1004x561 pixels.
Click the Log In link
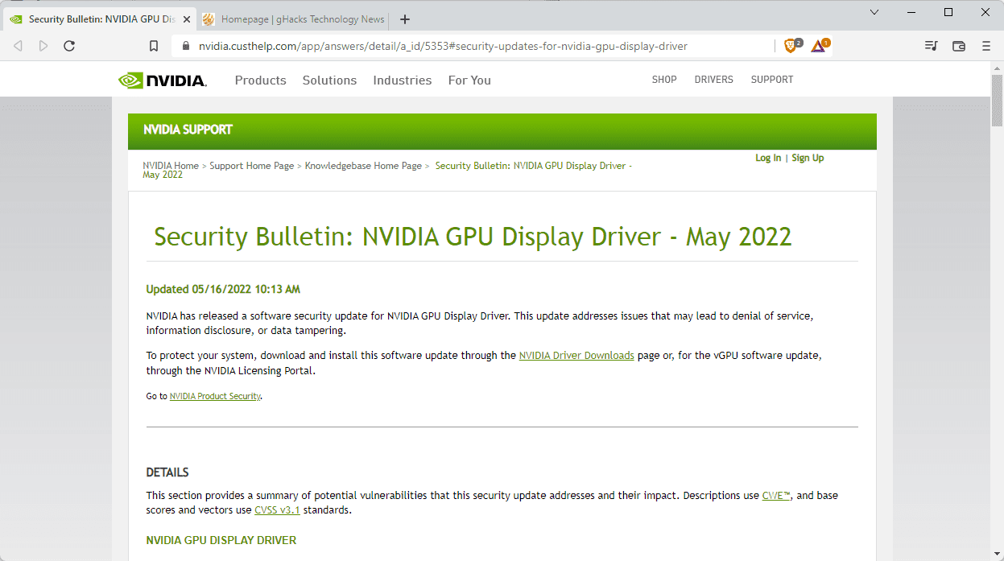coord(767,158)
